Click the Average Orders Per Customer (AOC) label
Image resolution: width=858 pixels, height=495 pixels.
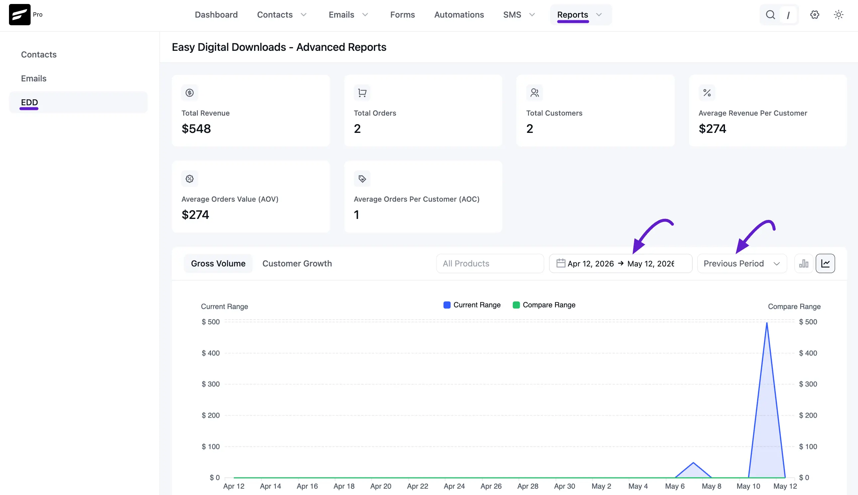pyautogui.click(x=417, y=199)
